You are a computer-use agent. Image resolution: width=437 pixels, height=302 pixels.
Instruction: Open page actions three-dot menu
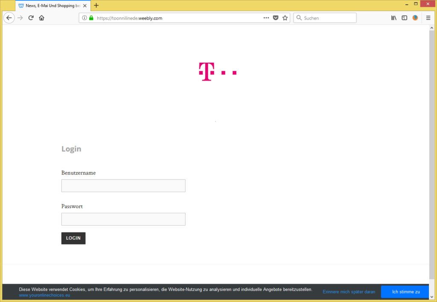coord(266,18)
